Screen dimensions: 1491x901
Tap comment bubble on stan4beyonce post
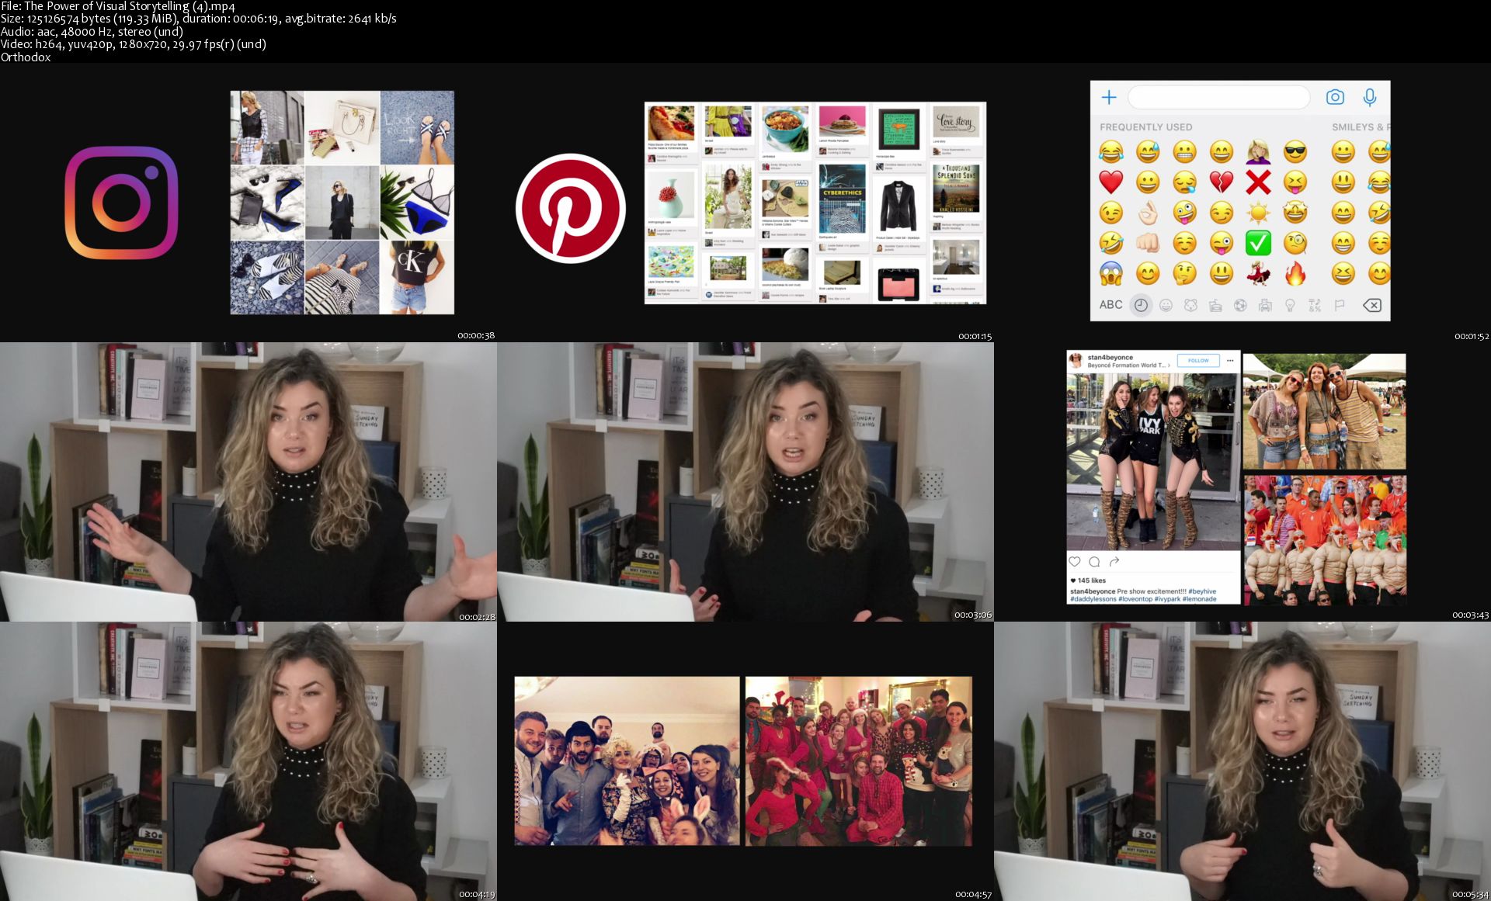click(1094, 561)
